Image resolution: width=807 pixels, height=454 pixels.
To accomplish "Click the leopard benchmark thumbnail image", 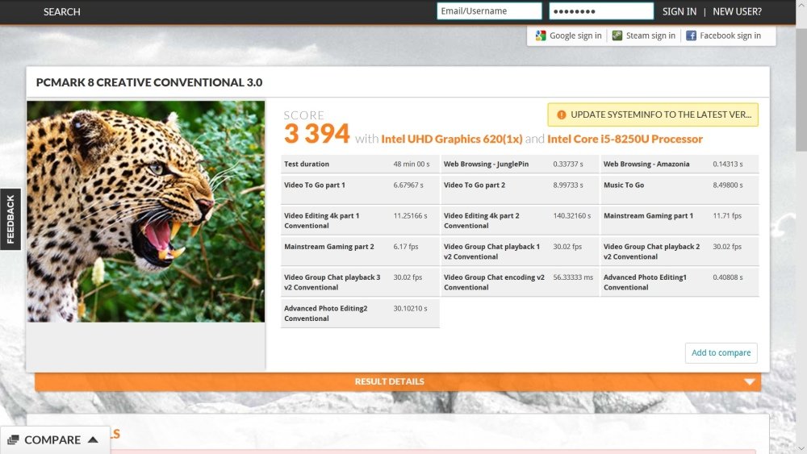I will click(145, 211).
